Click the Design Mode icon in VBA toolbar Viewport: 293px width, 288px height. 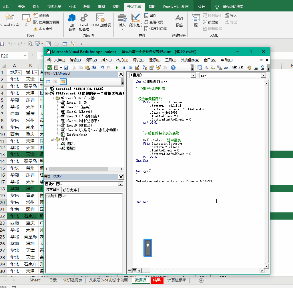pos(137,68)
